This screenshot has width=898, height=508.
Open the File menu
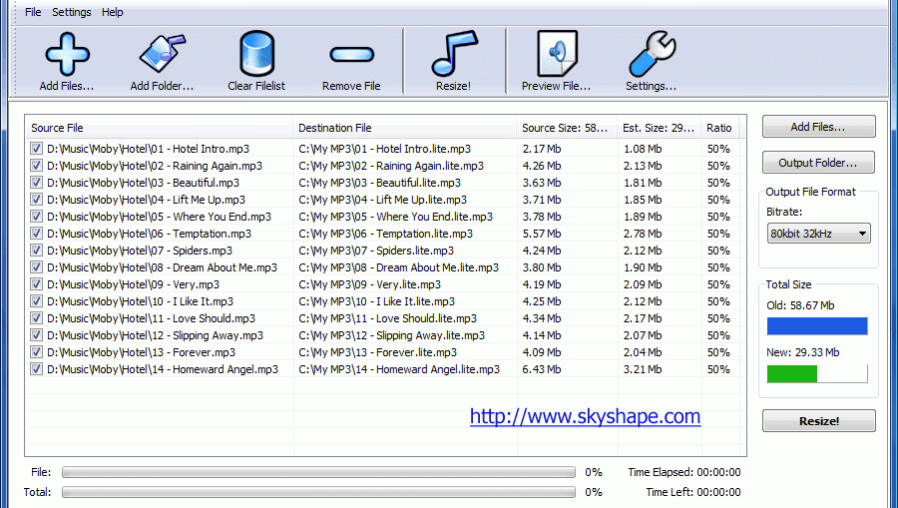click(x=33, y=12)
